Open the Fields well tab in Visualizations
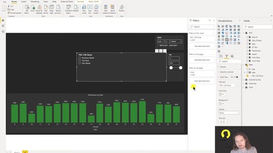This screenshot has width=273, height=153. (221, 57)
